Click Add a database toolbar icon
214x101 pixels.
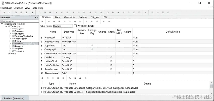point(16,12)
